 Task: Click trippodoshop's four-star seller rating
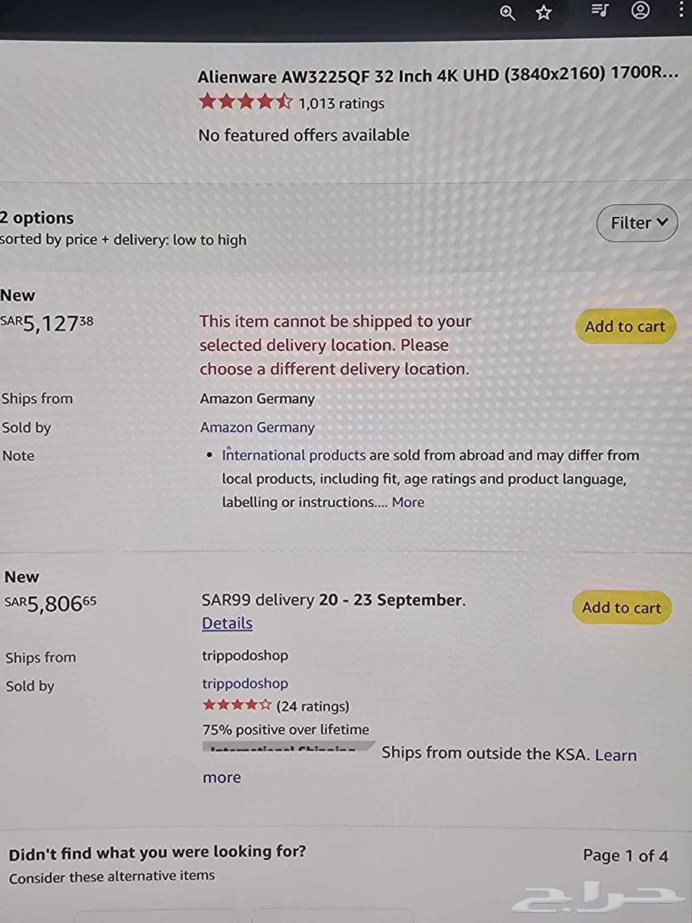pos(237,705)
